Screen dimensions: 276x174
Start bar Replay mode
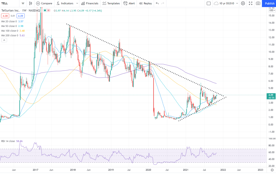(x=145, y=4)
